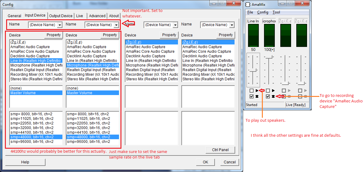
Task: Click fourth channel's grayed recording icon
Action: click(305, 97)
